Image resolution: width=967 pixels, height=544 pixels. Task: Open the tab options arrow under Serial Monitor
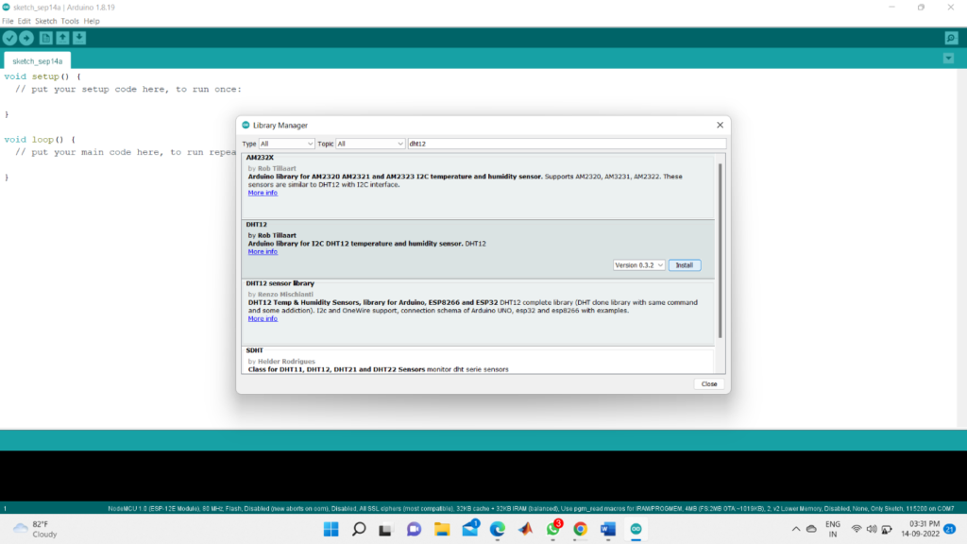948,59
